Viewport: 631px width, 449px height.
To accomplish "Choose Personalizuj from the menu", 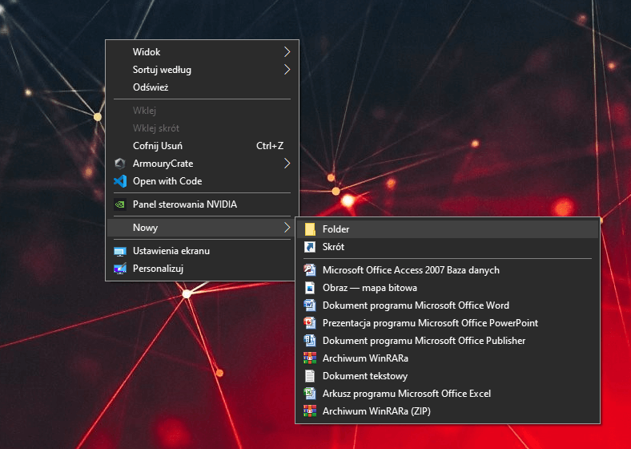I will [202, 269].
